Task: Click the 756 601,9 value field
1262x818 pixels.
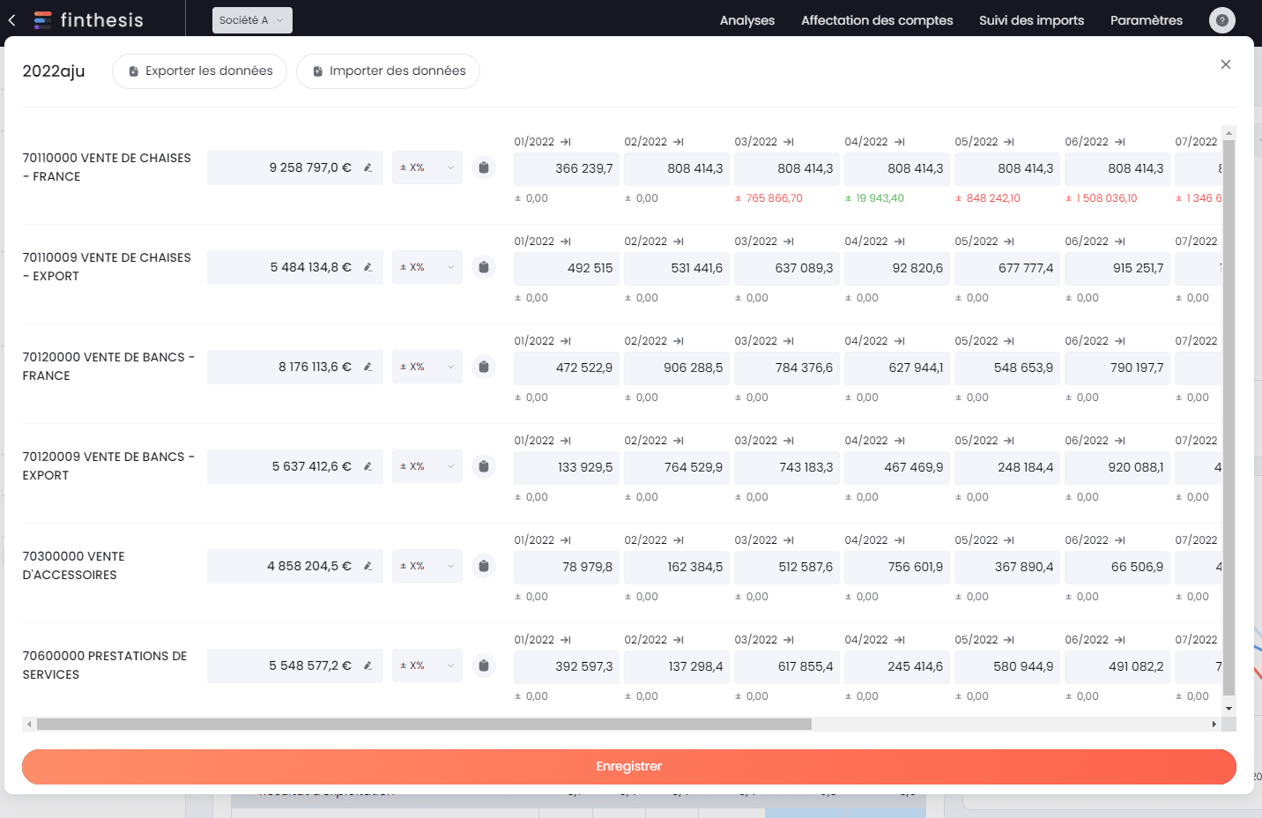Action: [x=897, y=567]
